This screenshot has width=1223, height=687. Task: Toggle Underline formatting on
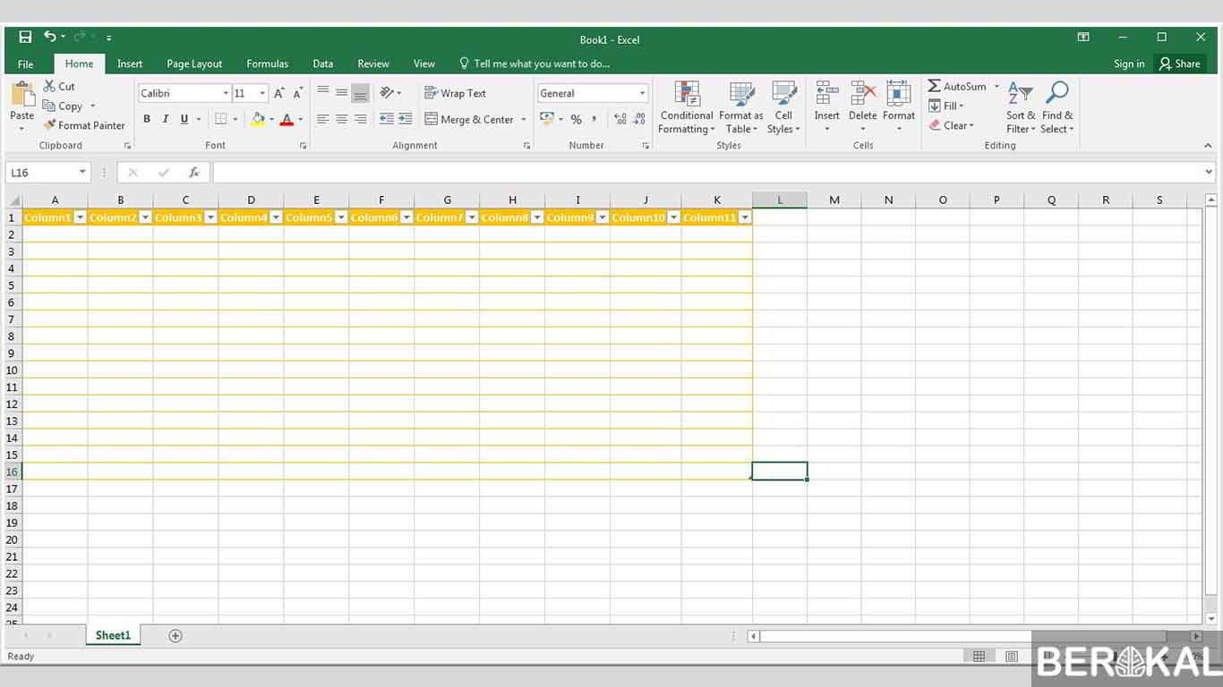coord(183,118)
